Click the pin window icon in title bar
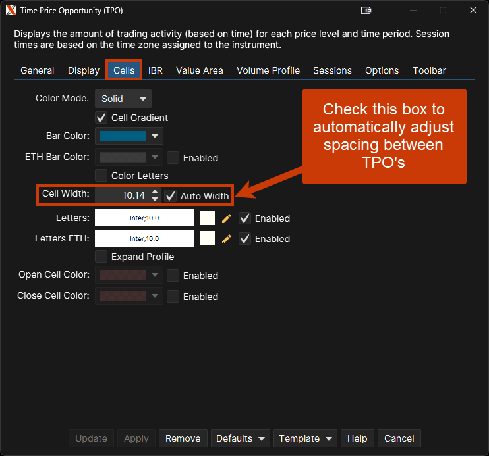 [x=366, y=11]
